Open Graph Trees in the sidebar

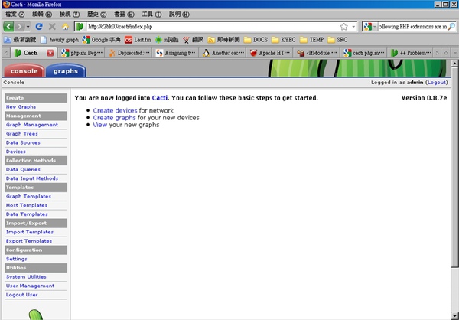point(22,134)
